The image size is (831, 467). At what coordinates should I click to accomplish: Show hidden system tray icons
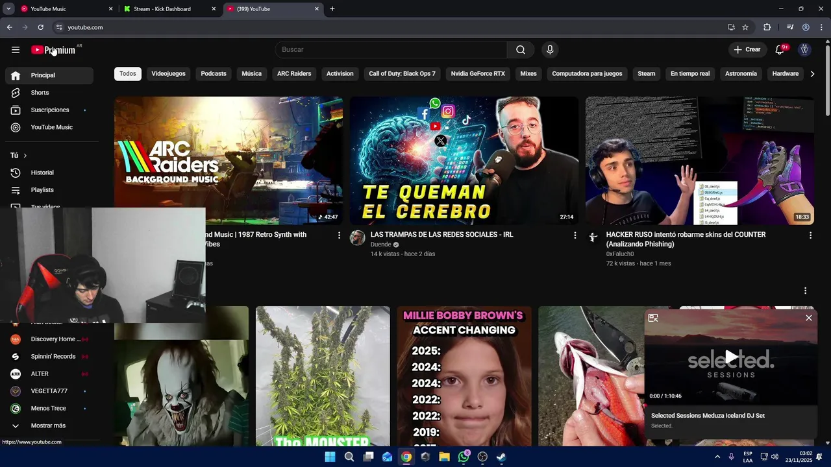point(717,457)
